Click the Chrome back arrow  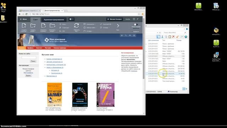[20, 14]
